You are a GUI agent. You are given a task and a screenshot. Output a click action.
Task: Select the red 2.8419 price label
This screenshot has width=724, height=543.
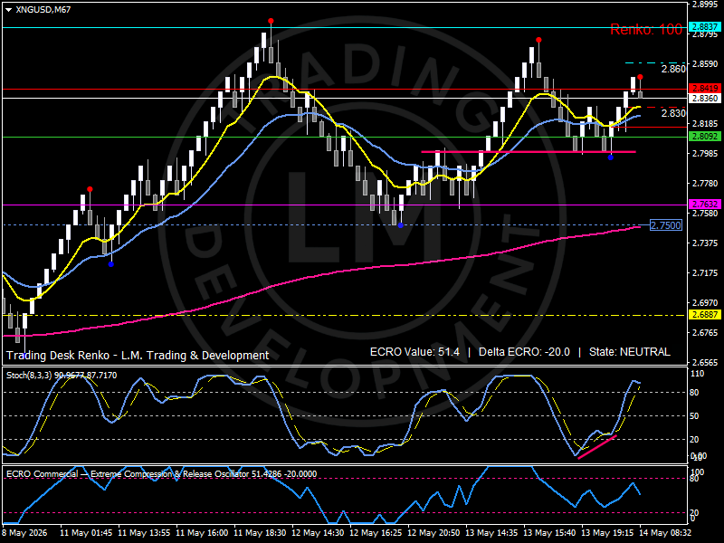[704, 88]
